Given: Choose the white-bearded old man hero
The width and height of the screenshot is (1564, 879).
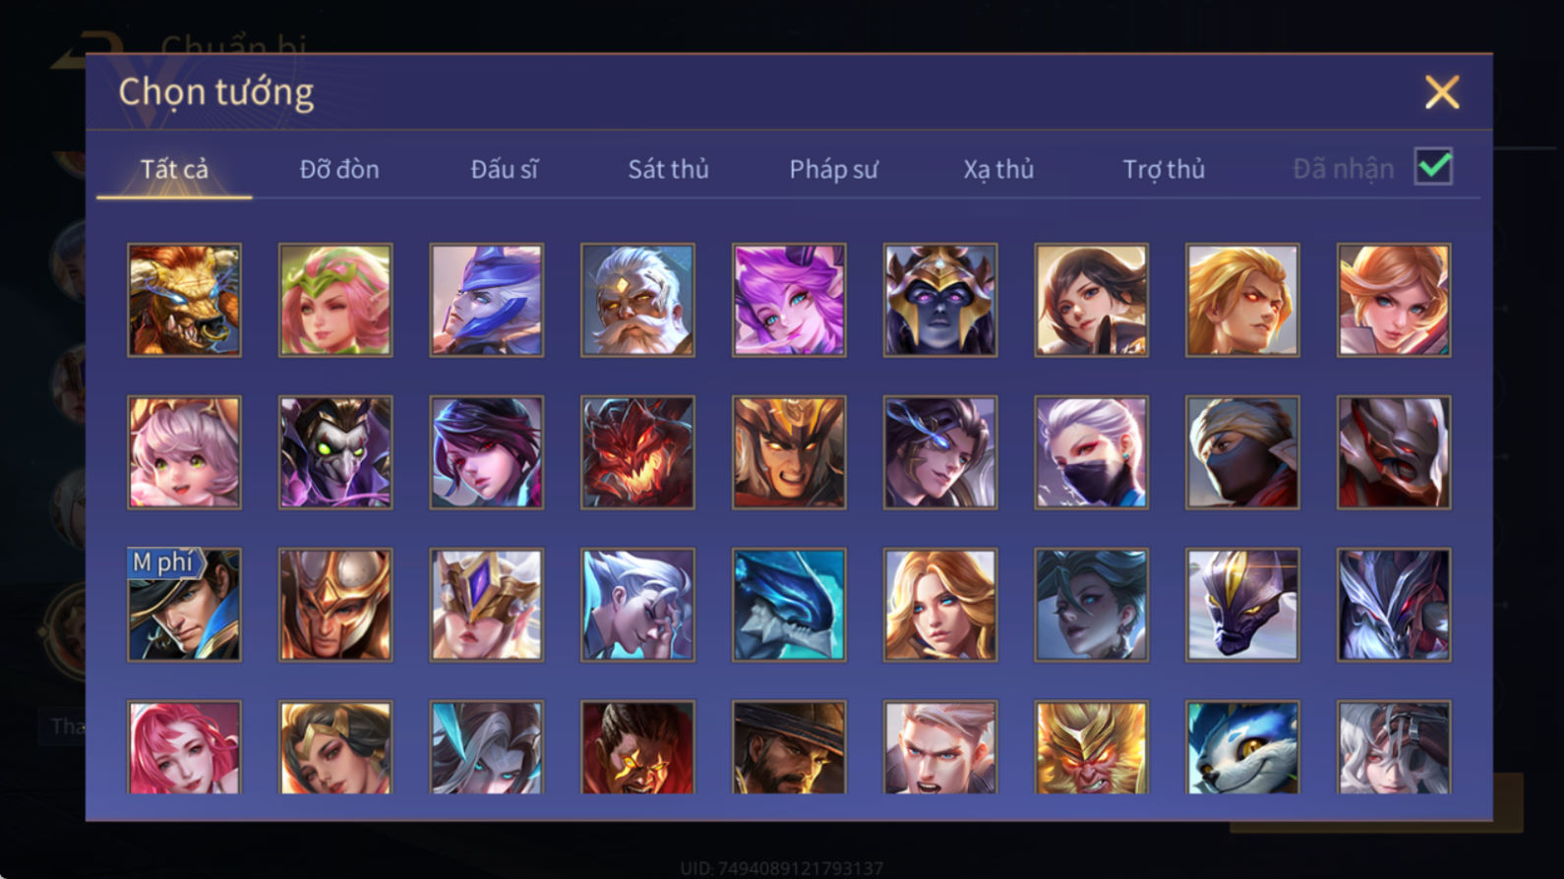Looking at the screenshot, I should tap(637, 300).
